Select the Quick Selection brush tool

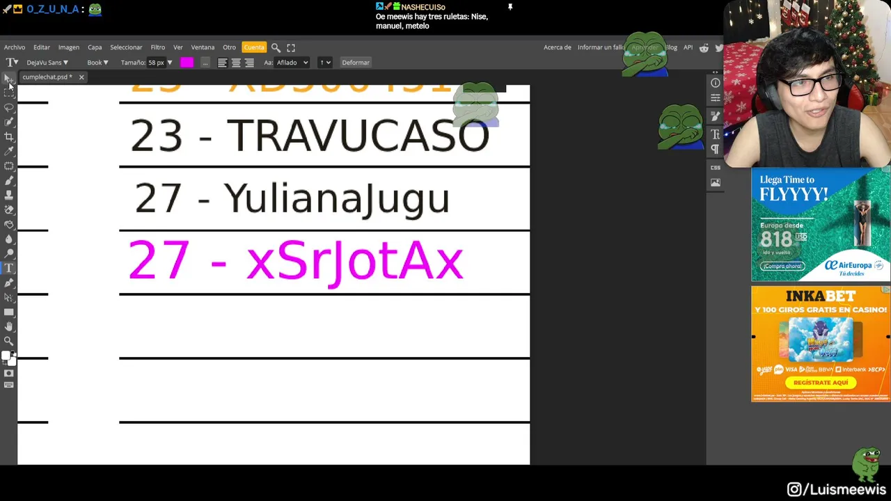point(8,122)
